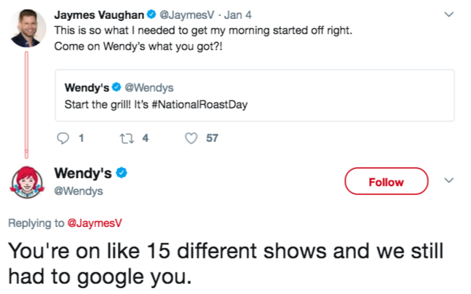Open the Wendy's logo avatar
The height and width of the screenshot is (294, 471).
pos(27,182)
